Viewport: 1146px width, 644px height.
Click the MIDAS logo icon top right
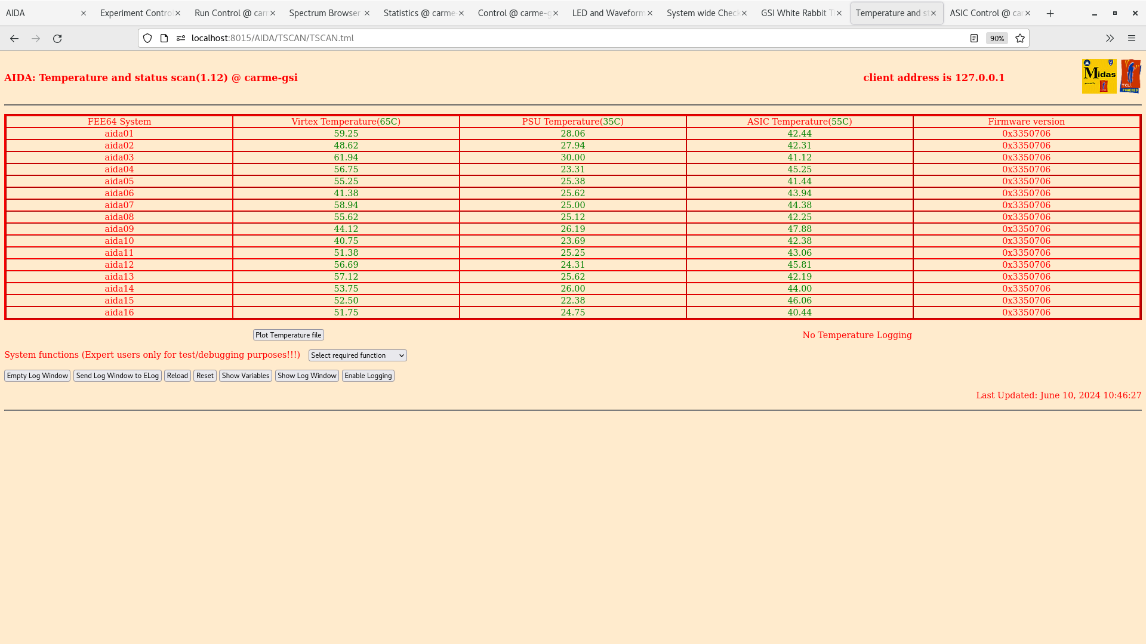pyautogui.click(x=1098, y=76)
